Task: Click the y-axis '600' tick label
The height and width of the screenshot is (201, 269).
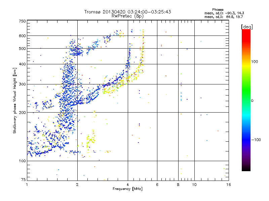Action: [x=22, y=36]
